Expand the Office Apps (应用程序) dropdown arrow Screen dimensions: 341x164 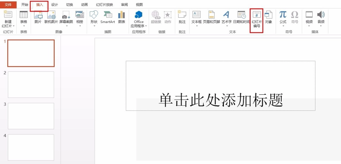(x=146, y=26)
